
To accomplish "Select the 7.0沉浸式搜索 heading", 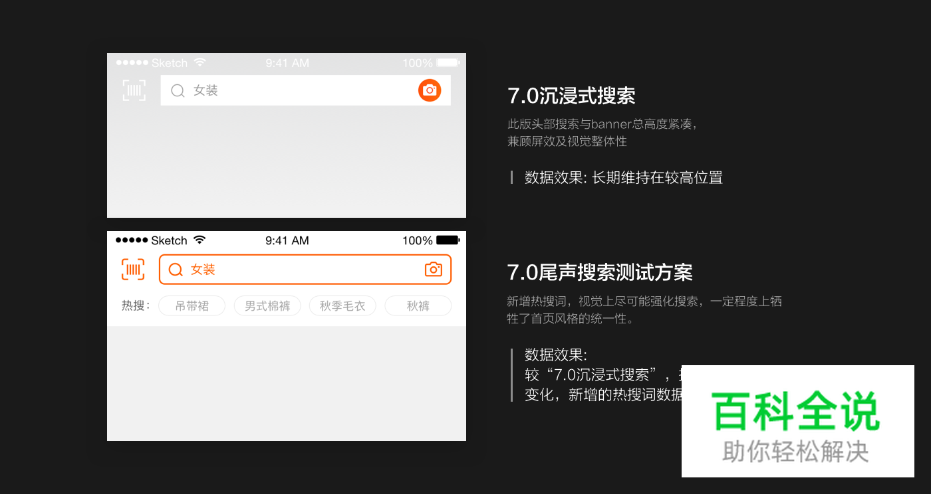I will tap(569, 95).
